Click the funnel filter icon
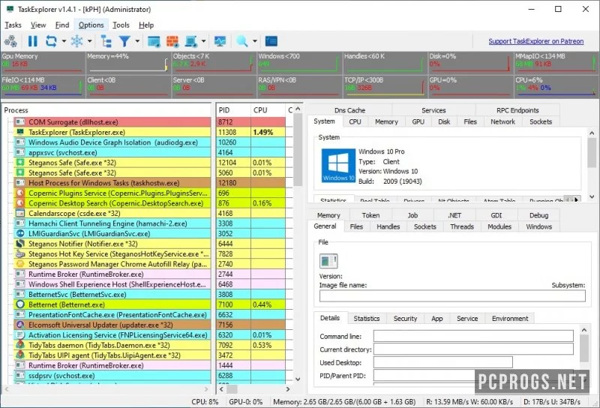The width and height of the screenshot is (600, 408). [124, 41]
